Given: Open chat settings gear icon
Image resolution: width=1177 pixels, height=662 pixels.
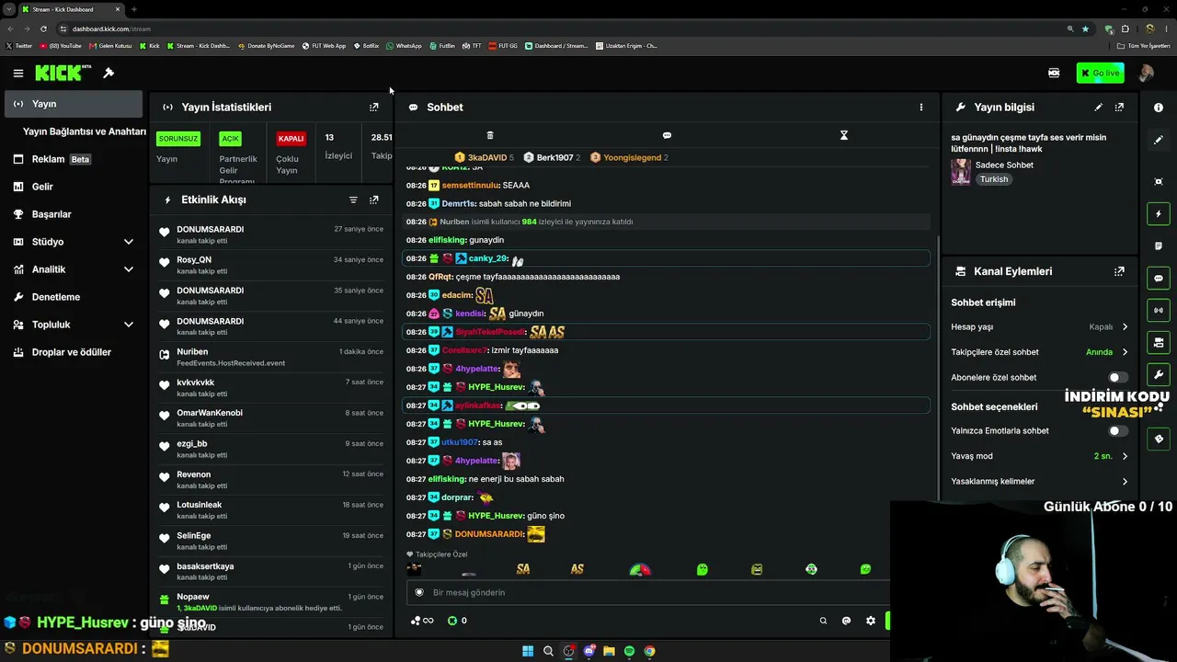Looking at the screenshot, I should [871, 621].
